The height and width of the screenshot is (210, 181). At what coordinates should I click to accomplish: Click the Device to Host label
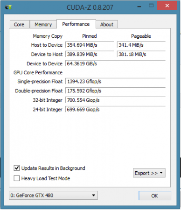[47, 54]
